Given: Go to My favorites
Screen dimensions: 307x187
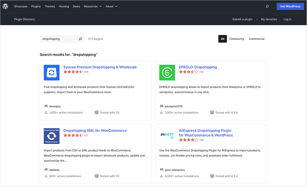Looking at the screenshot, I should [269, 19].
